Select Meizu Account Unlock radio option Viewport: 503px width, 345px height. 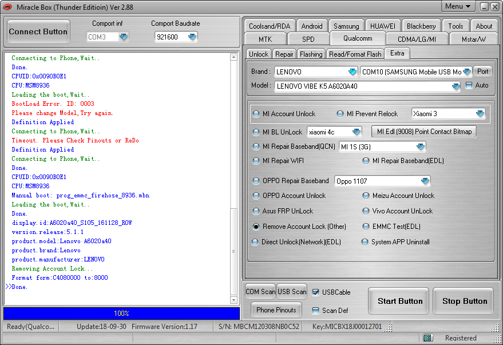366,196
